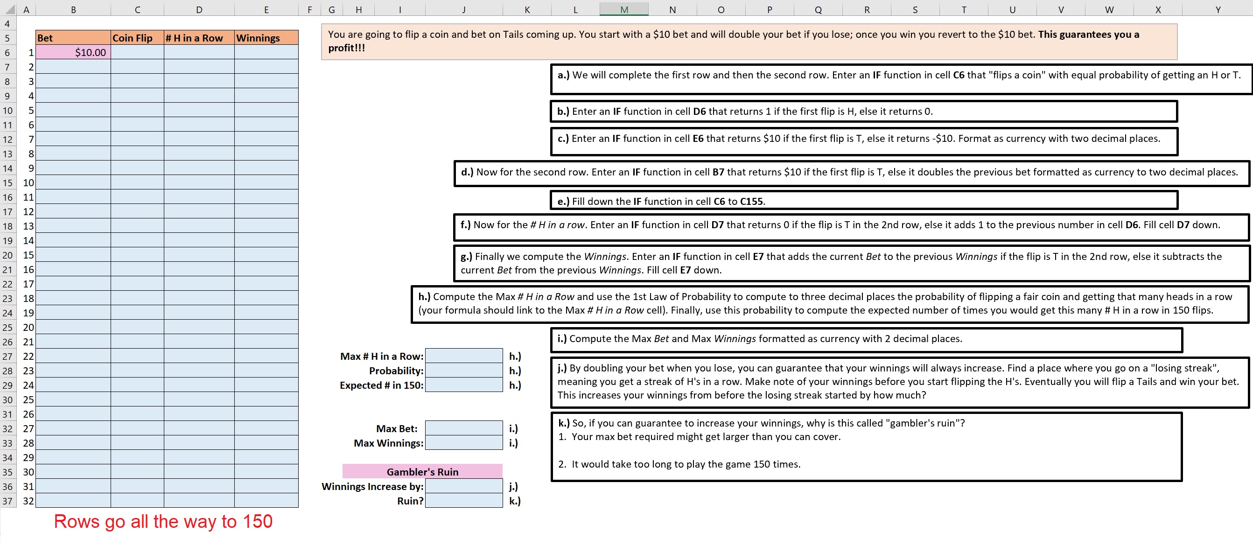Click the Max Winnings input box
This screenshot has width=1253, height=546.
(x=463, y=442)
